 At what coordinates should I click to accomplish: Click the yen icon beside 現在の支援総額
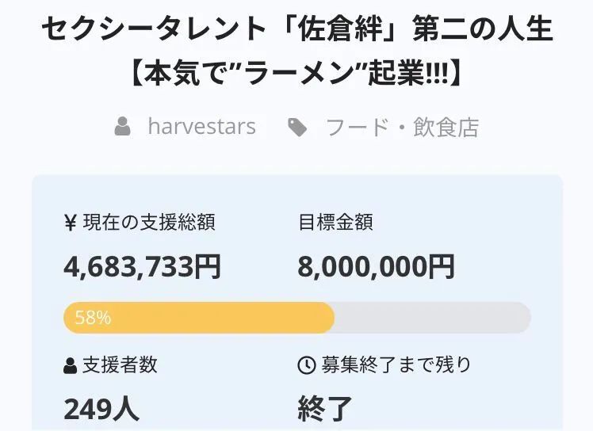[71, 223]
